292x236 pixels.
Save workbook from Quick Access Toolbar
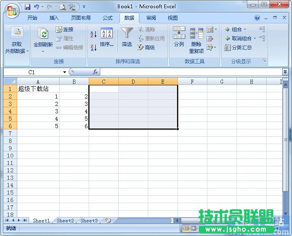28,7
